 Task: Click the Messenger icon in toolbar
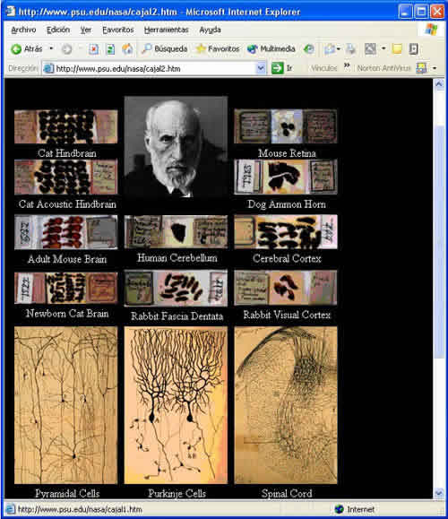point(413,49)
